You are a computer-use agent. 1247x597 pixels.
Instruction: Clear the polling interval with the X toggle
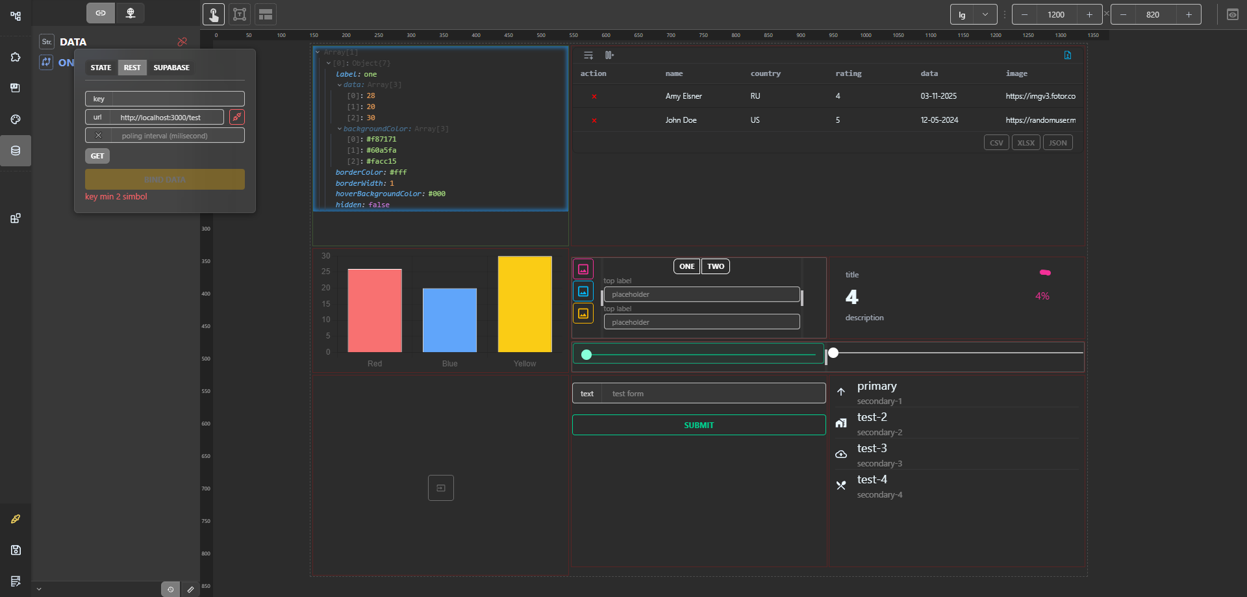99,135
